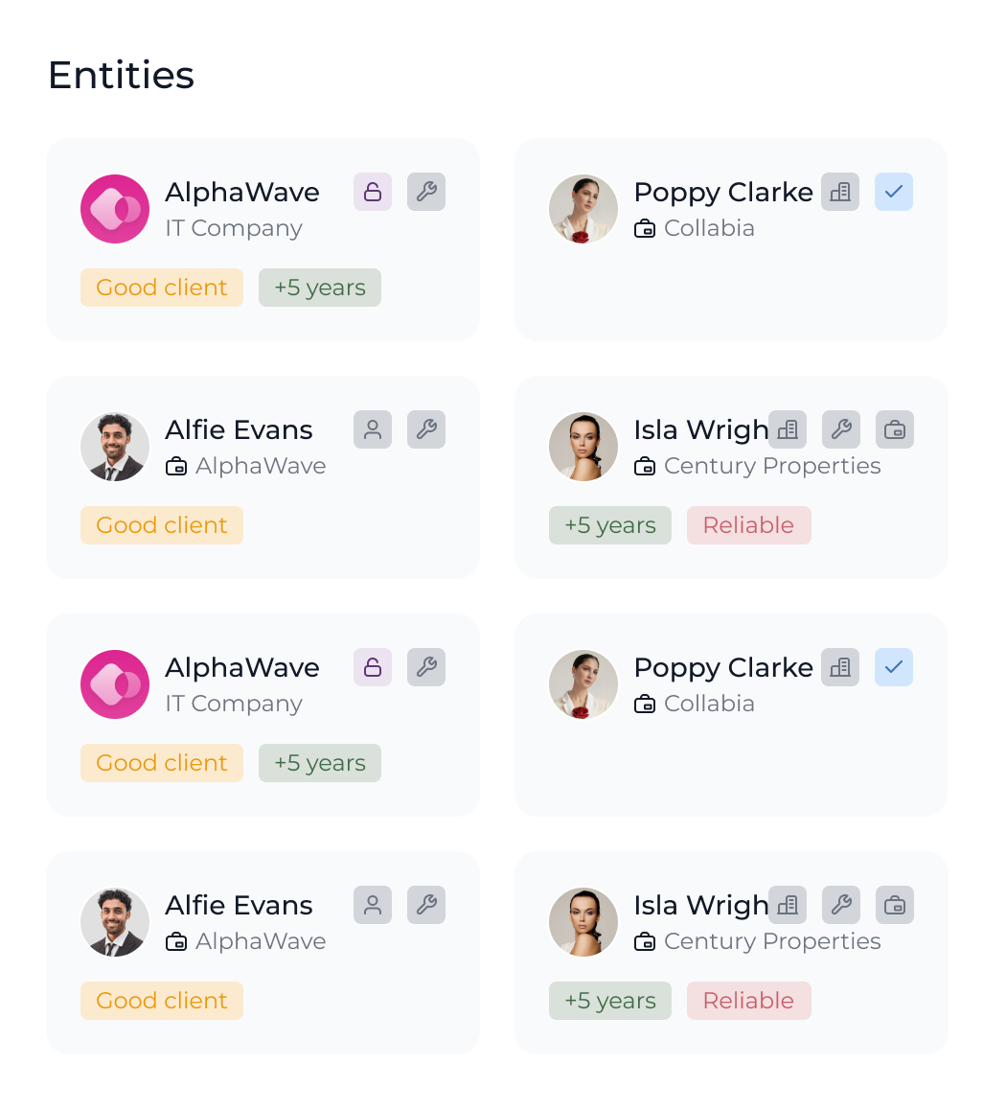The image size is (1006, 1110).
Task: Open the first Poppy Clarke name link
Action: [723, 192]
